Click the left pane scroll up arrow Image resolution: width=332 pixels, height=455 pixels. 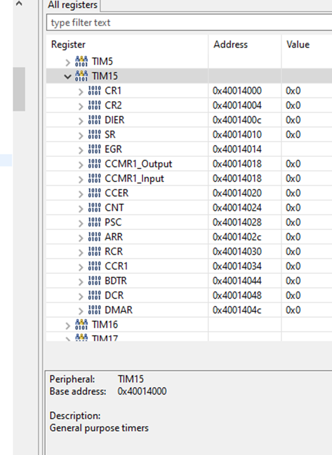click(x=19, y=4)
